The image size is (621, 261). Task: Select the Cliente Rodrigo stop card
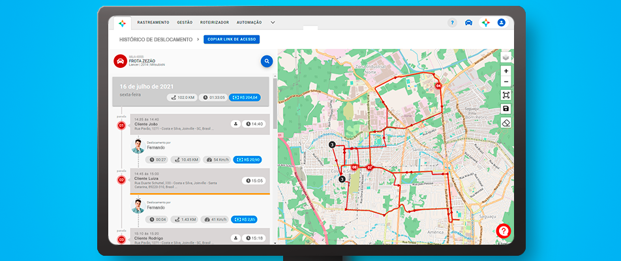pos(200,236)
